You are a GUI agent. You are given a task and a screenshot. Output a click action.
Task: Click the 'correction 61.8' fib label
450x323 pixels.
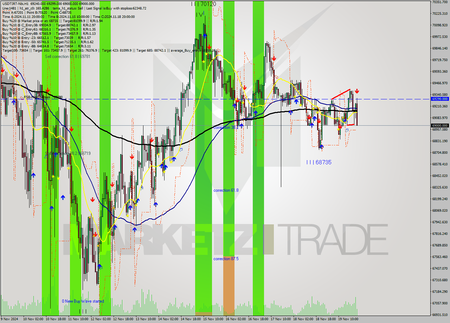coord(226,190)
